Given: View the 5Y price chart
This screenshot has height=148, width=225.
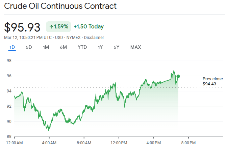Looking at the screenshot, I should pos(116,47).
